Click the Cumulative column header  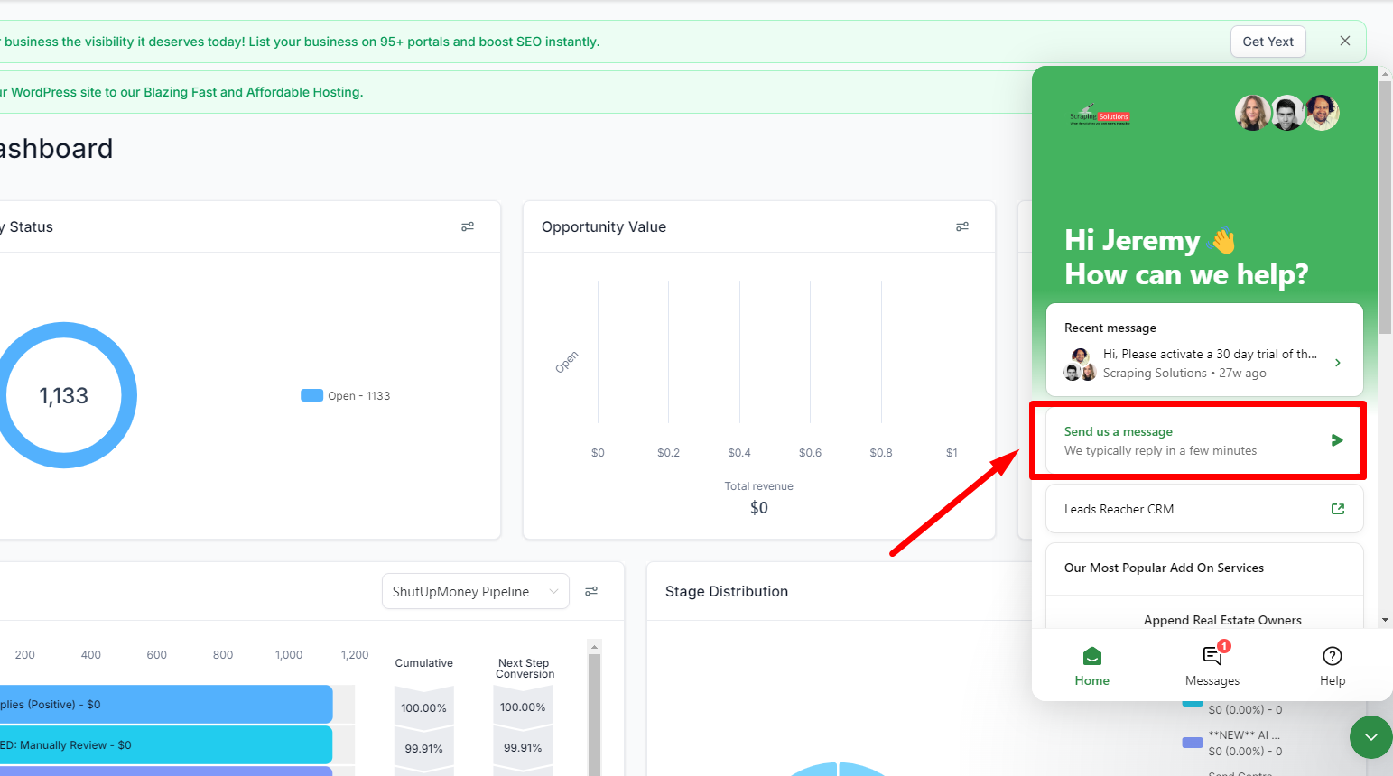[424, 663]
